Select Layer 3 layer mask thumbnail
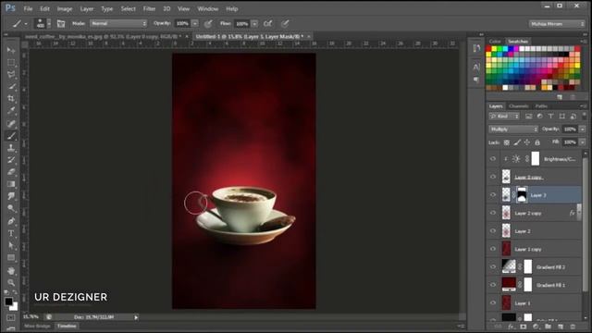The width and height of the screenshot is (592, 333). (522, 195)
